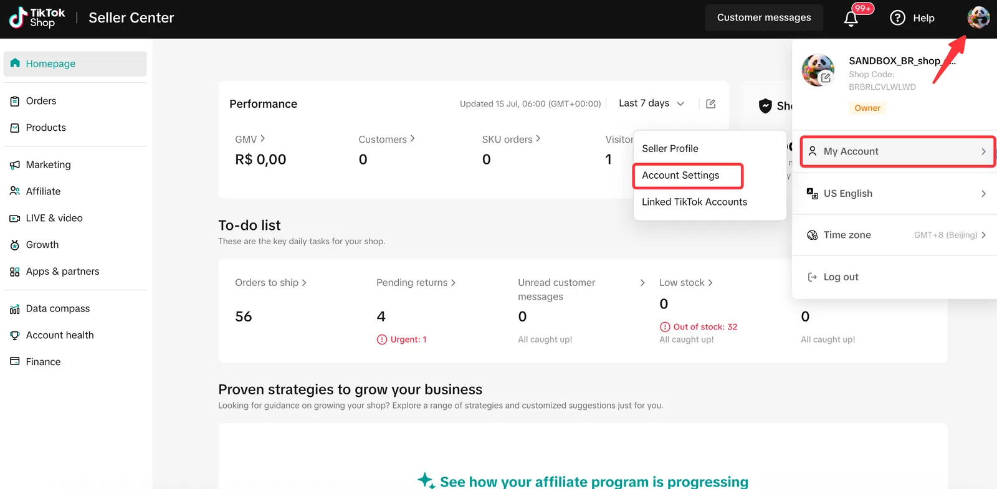This screenshot has height=489, width=997.
Task: Click the 56 orders to ship count
Action: click(x=244, y=316)
